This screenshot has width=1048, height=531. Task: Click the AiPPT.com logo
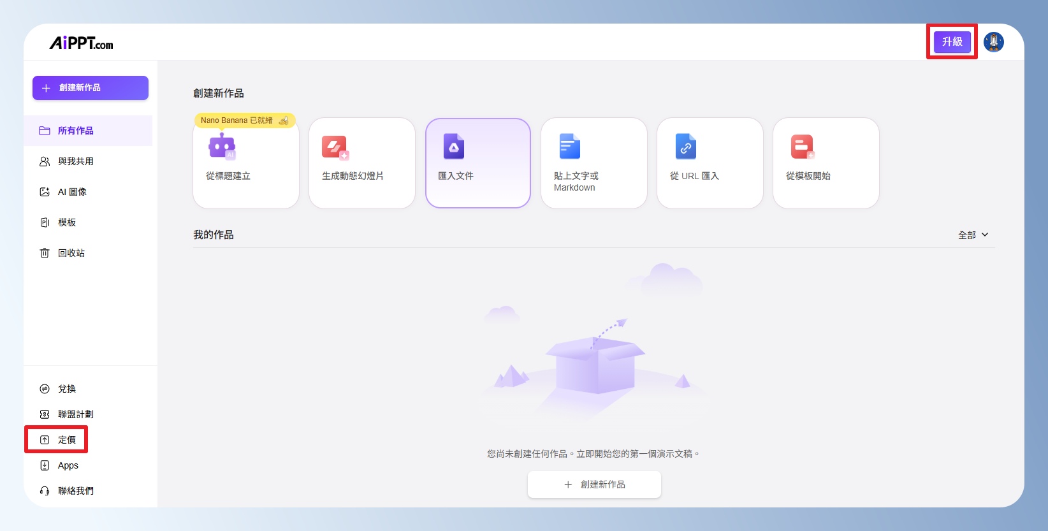(81, 43)
